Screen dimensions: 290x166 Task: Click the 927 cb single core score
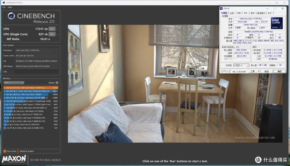43,34
